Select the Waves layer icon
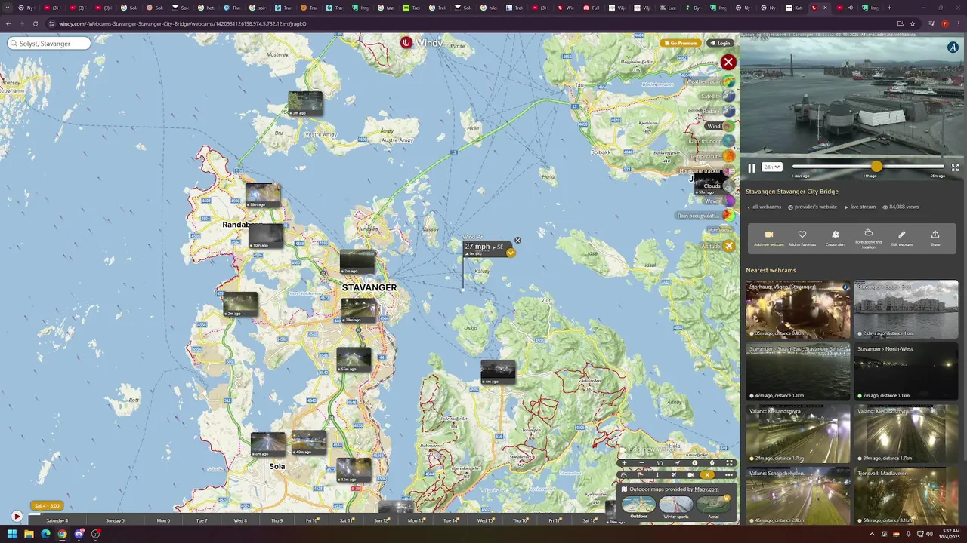 [728, 201]
